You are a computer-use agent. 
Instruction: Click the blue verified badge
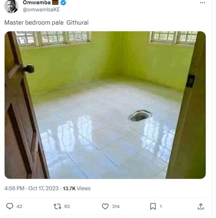[63, 3]
